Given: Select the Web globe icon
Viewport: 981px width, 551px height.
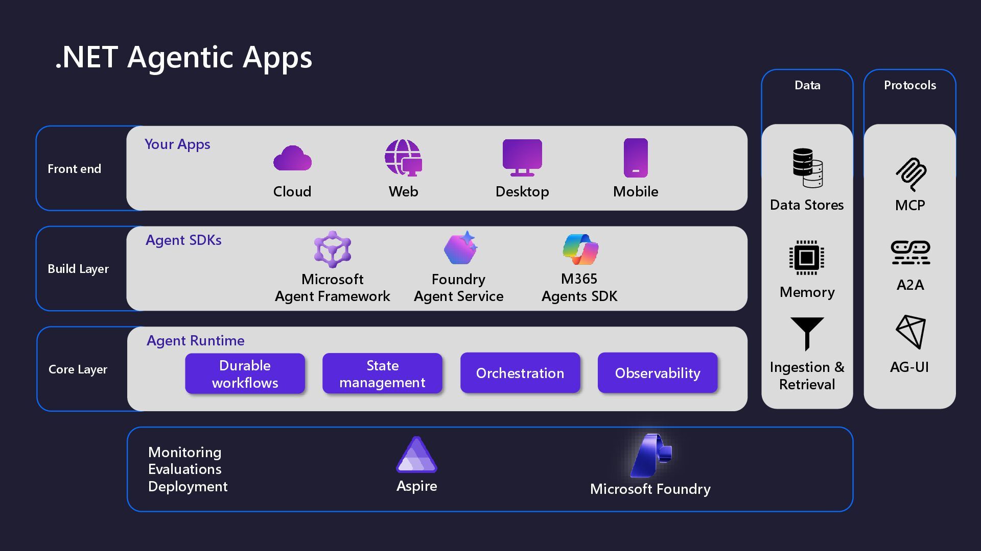Looking at the screenshot, I should click(x=403, y=158).
